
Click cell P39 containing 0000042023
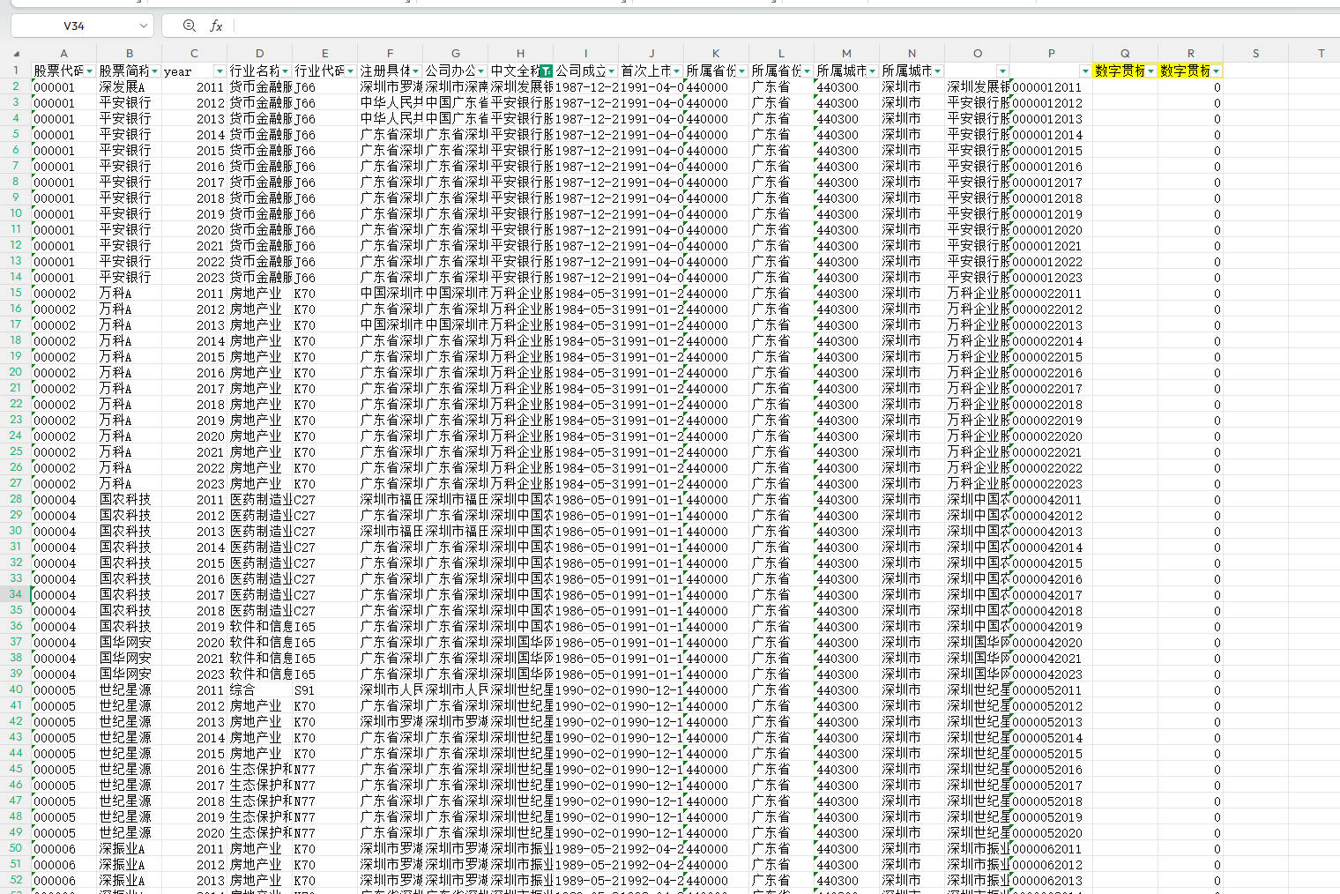[1051, 674]
